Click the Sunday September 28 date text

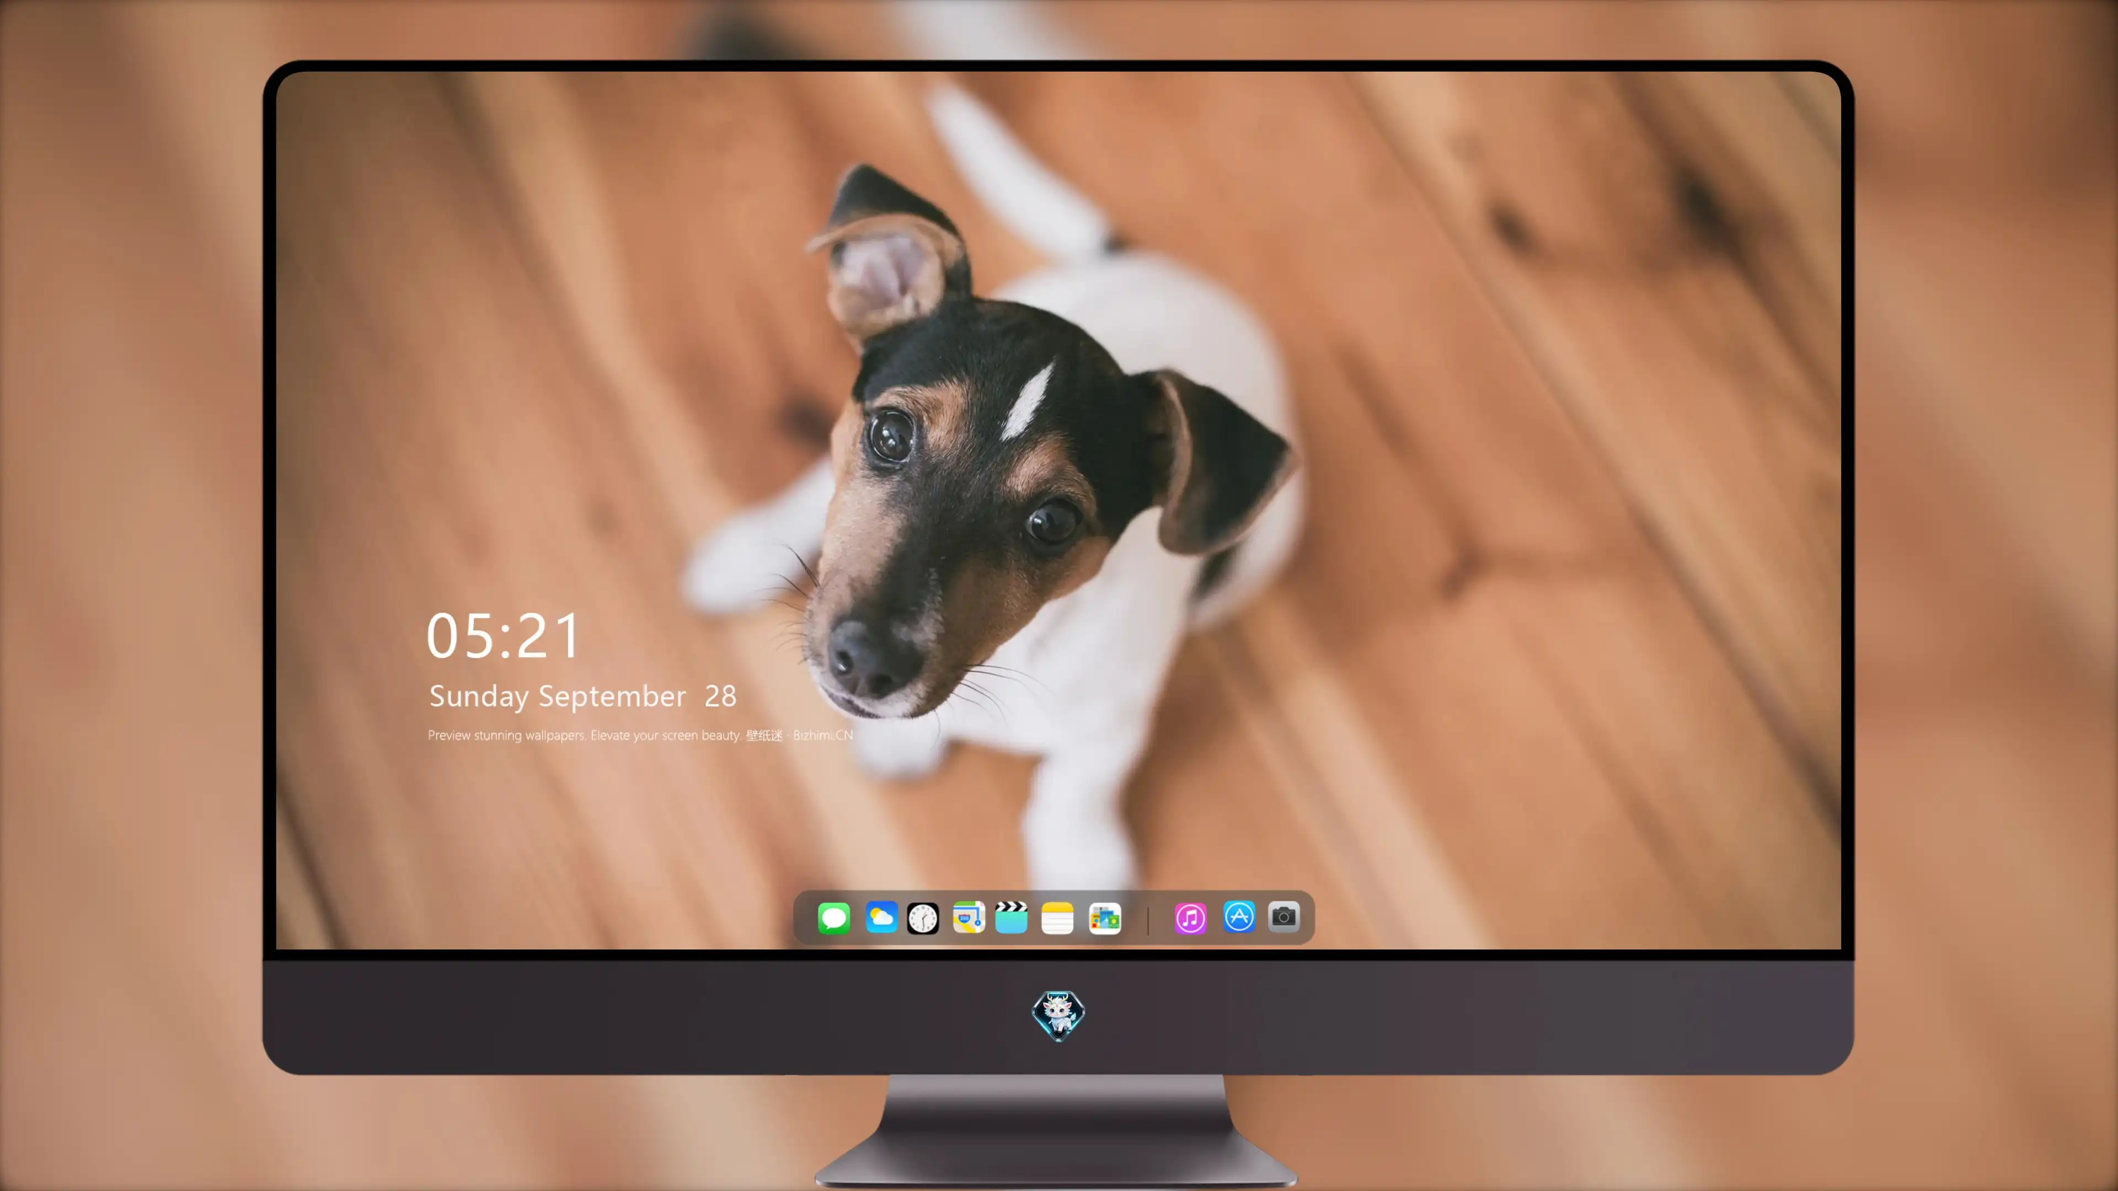point(583,696)
